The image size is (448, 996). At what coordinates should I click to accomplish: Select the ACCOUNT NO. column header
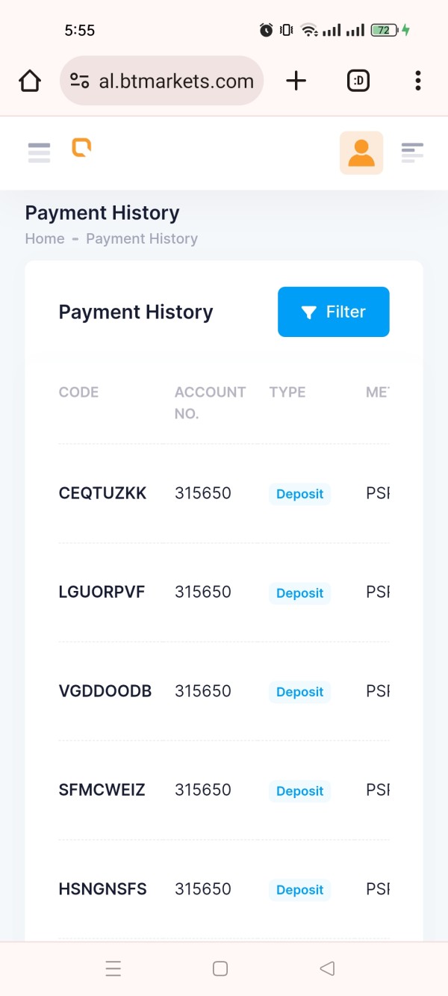(x=210, y=403)
